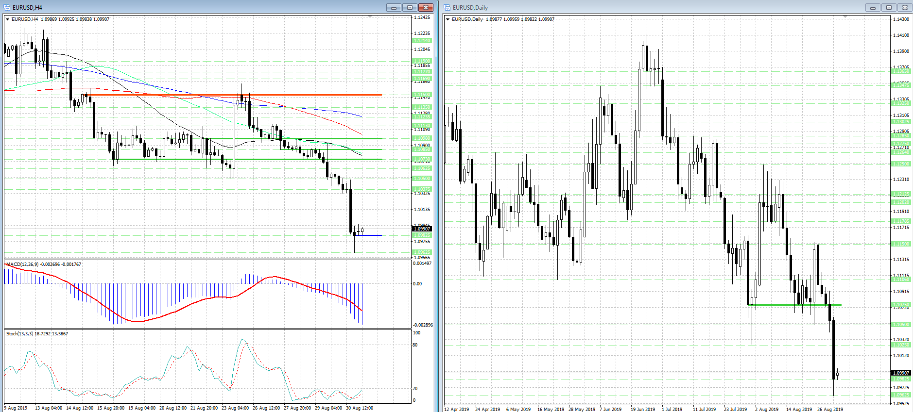Expand the triangle beside the EURUSD,Daily chart label
Viewport: 913px width, 412px height.
point(448,19)
